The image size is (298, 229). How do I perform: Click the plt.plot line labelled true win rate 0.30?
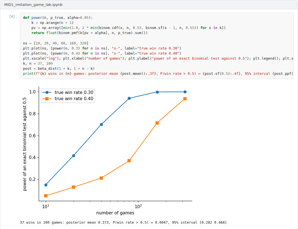[102, 48]
